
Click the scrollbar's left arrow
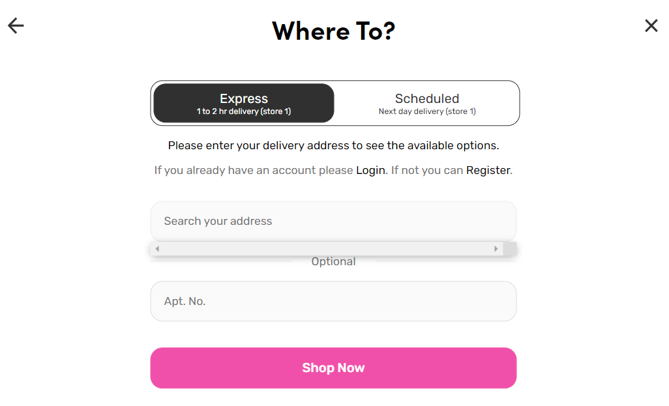click(157, 249)
